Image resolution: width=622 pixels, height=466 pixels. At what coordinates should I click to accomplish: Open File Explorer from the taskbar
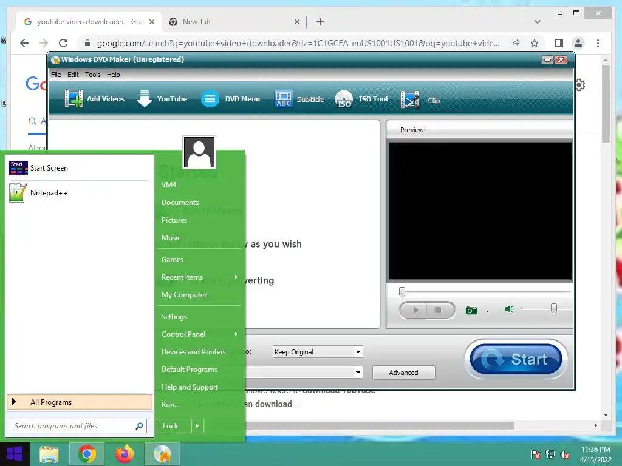[x=49, y=454]
